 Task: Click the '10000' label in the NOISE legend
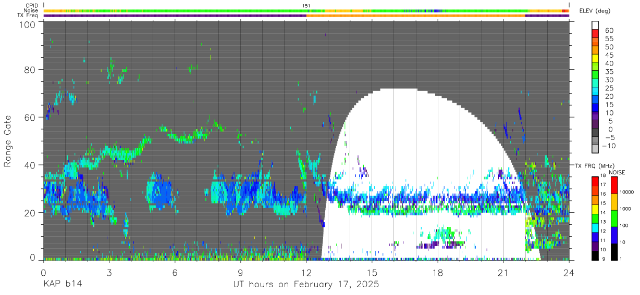click(627, 193)
